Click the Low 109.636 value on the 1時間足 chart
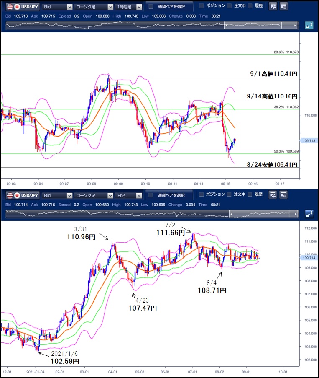Screen dimensions: 319x378 159,16
